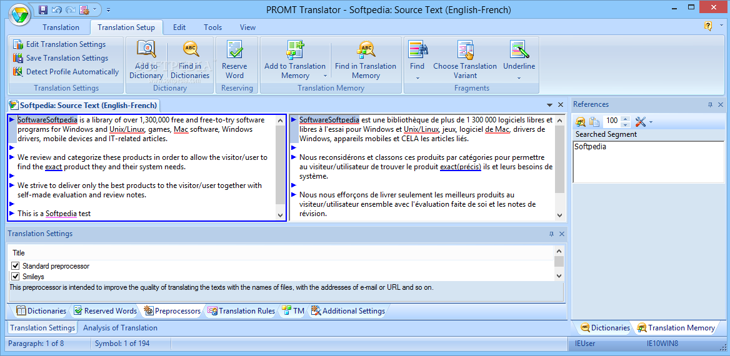Click the paste clipboard icon in References
The image size is (730, 356).
pyautogui.click(x=594, y=121)
